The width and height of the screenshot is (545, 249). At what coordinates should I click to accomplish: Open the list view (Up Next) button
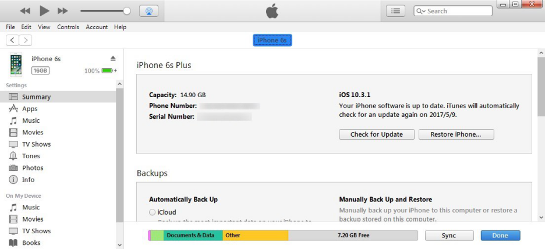pos(395,11)
